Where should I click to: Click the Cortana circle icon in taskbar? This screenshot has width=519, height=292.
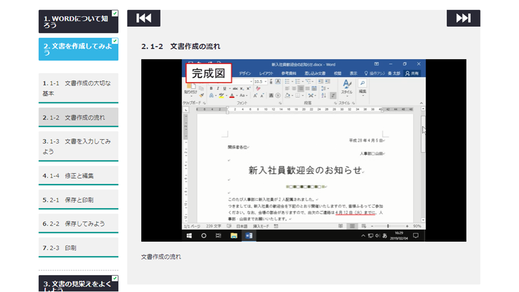[x=204, y=236]
